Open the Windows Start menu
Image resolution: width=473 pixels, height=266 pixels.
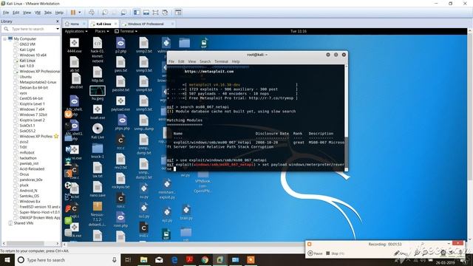(x=7, y=260)
